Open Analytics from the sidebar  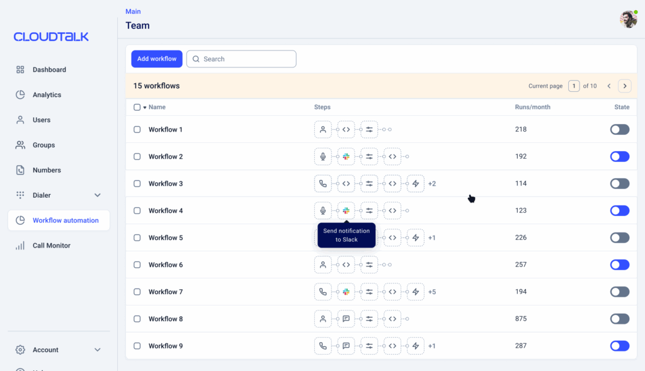click(x=47, y=95)
